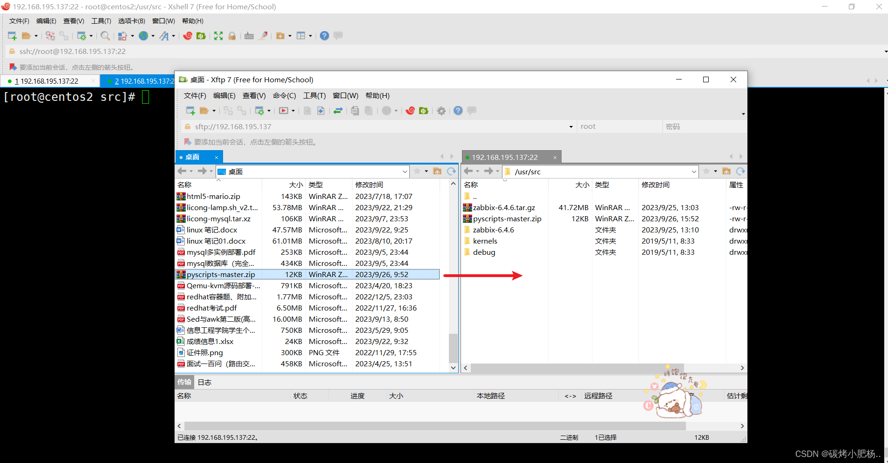This screenshot has height=463, width=888.
Task: Open Xshell font dropdown arrow
Action: 173,36
